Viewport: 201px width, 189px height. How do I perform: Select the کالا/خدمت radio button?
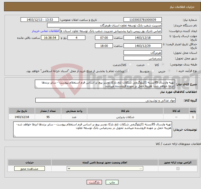(130, 64)
